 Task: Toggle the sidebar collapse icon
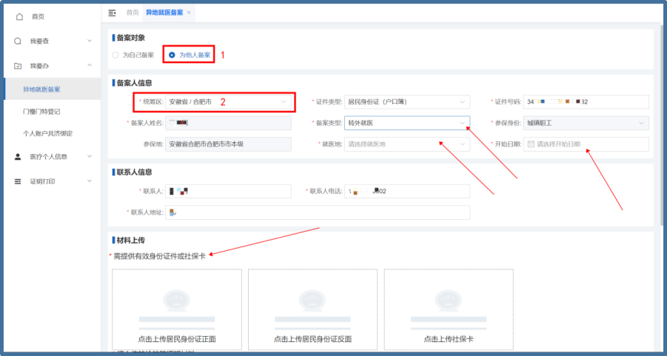pos(112,13)
